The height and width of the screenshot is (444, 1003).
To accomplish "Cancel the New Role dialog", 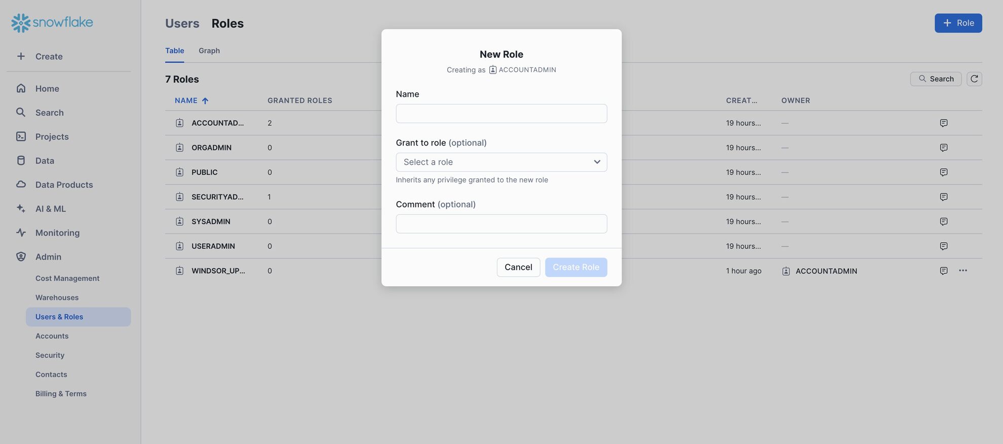I will click(x=518, y=267).
